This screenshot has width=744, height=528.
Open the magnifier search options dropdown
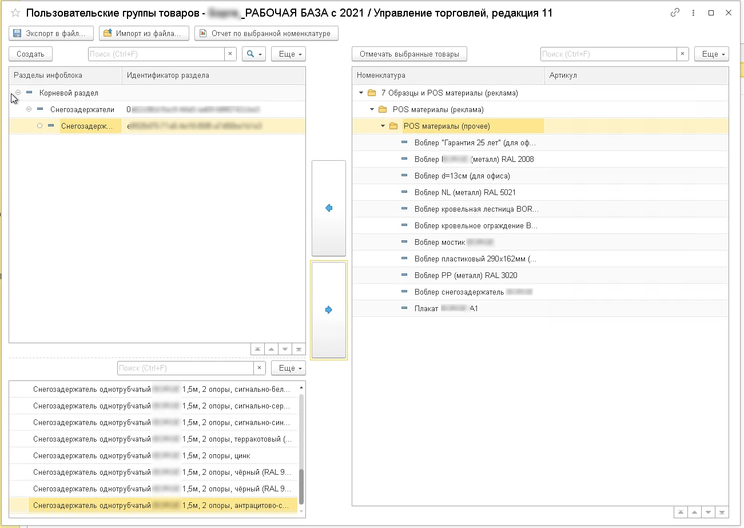[254, 54]
